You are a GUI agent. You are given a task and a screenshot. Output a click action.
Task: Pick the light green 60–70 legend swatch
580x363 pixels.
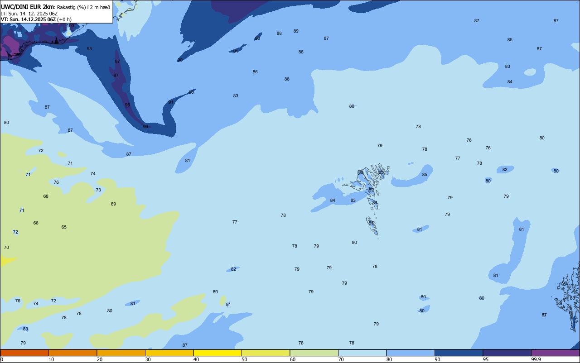(314, 353)
